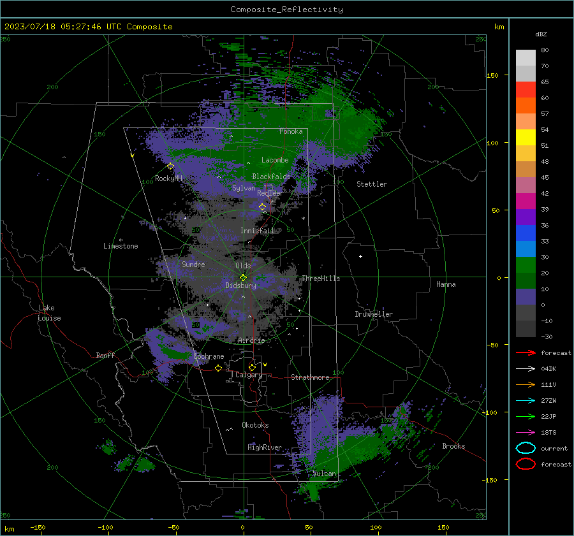The height and width of the screenshot is (536, 574).
Task: Click the dBZ legend heading
Action: 541,34
